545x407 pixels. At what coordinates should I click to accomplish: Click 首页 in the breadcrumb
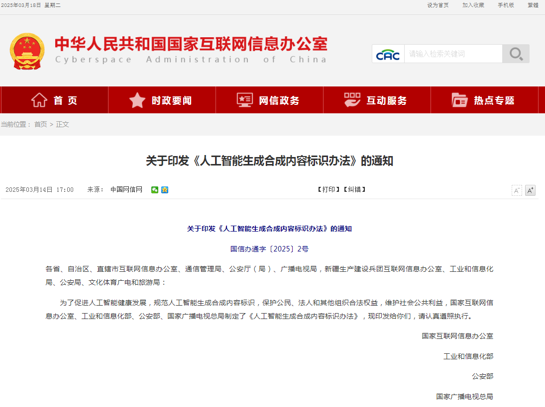[x=41, y=124]
